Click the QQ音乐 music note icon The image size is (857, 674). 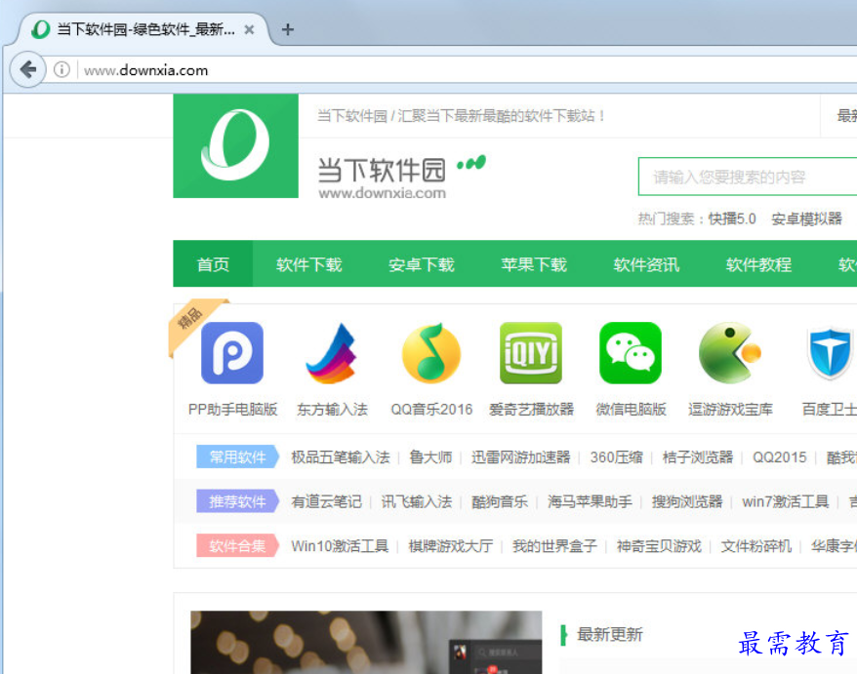tap(431, 353)
